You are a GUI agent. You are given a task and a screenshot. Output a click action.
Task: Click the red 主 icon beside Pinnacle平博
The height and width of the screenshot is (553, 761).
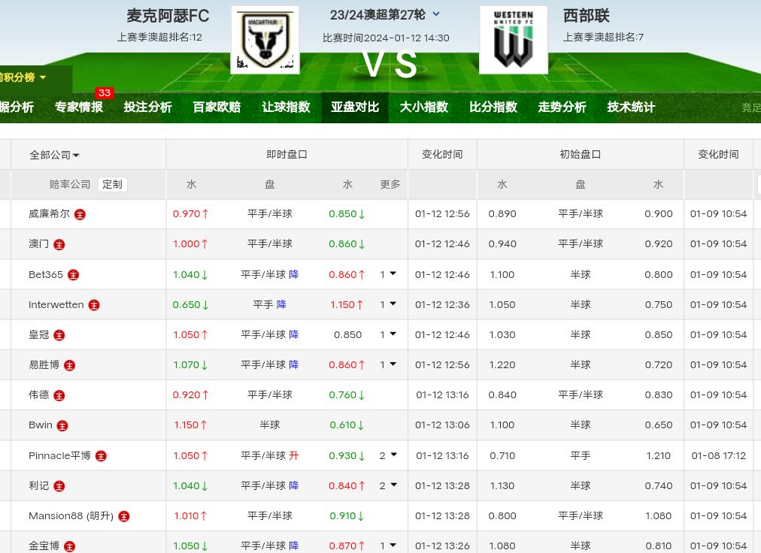tap(101, 456)
